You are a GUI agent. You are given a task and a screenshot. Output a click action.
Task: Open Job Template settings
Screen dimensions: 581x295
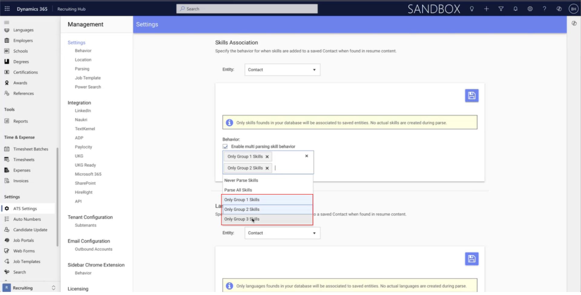[88, 78]
